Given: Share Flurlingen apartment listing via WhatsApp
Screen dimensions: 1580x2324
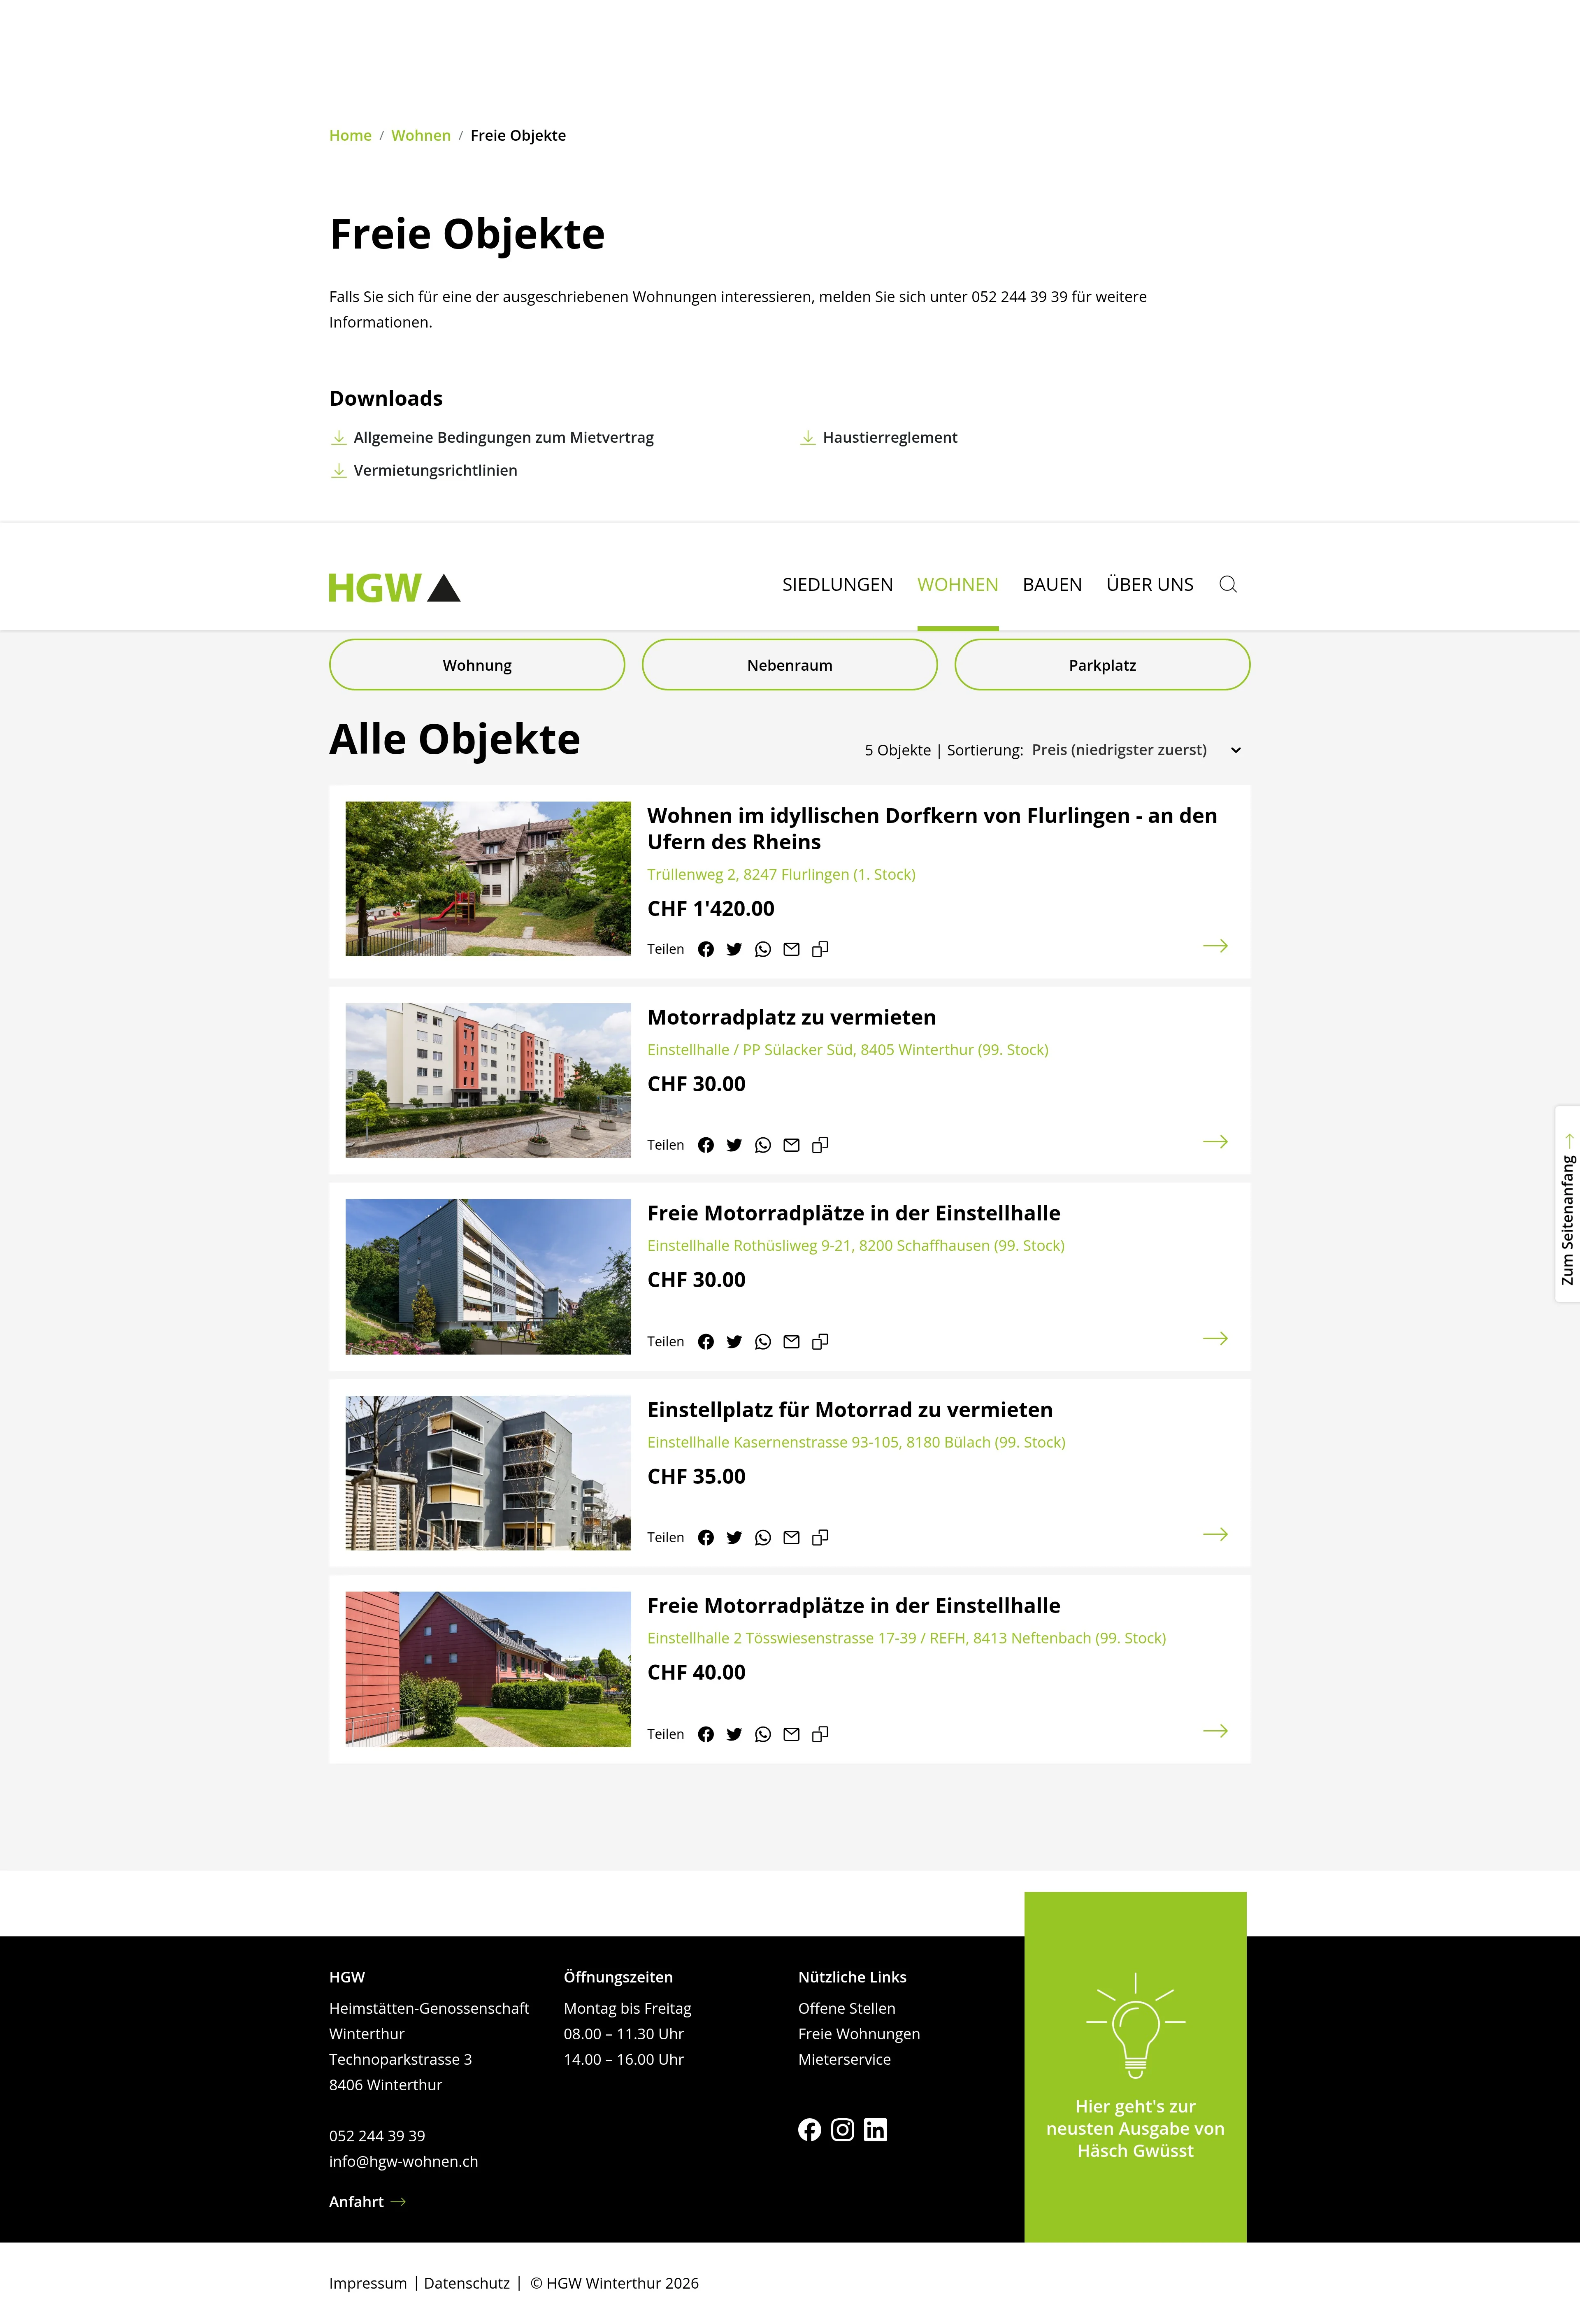Looking at the screenshot, I should tap(763, 949).
